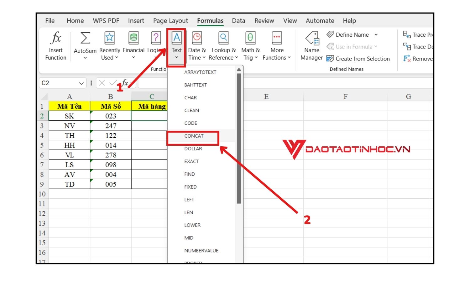
Task: Choose ARRAYTOTEXT from the function list
Action: pos(201,72)
